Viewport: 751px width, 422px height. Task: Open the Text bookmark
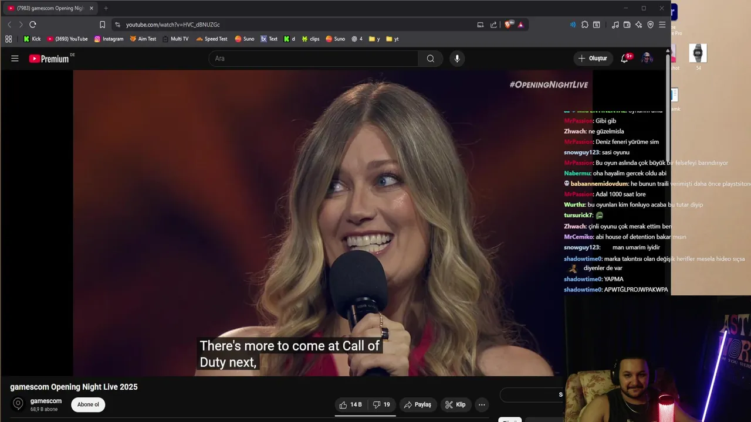269,39
